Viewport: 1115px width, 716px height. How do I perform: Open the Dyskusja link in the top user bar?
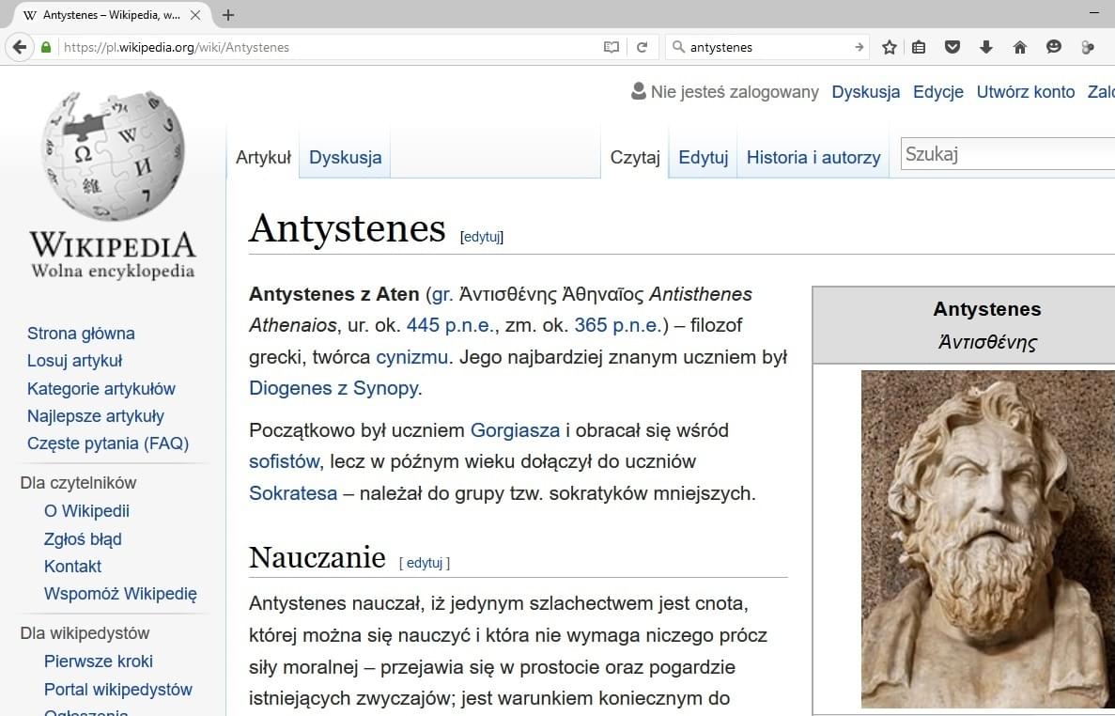(x=865, y=92)
